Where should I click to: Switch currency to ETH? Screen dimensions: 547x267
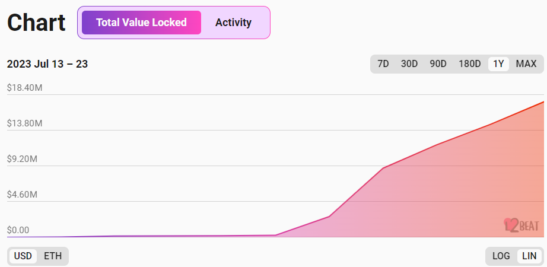(x=53, y=256)
